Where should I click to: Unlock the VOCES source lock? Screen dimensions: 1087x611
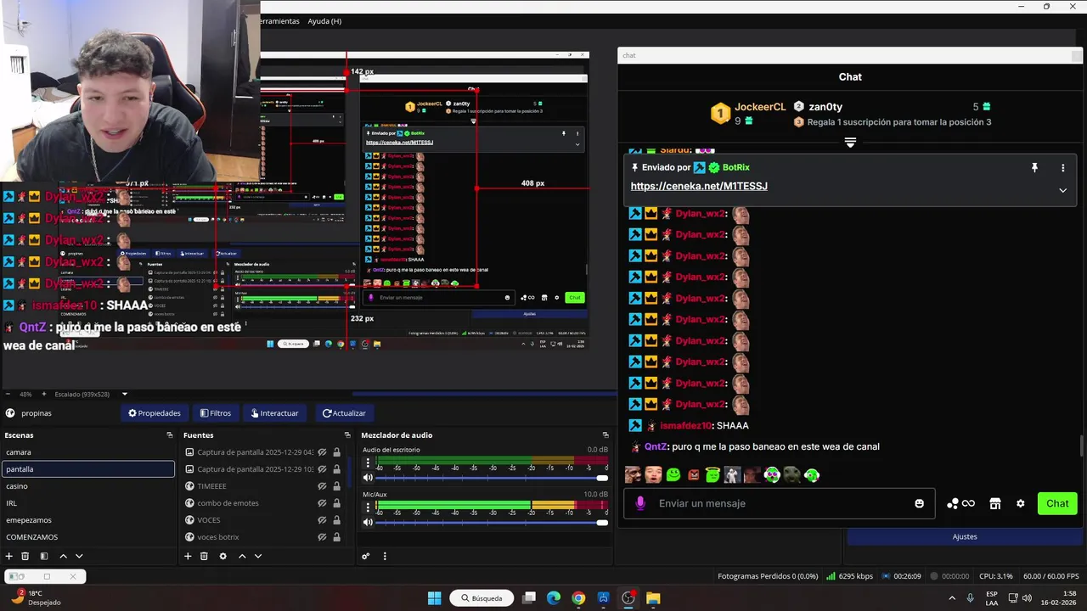(336, 520)
